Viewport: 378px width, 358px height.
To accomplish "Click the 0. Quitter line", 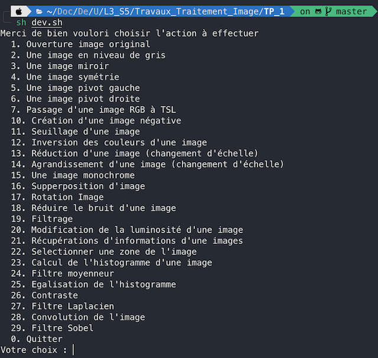I will [37, 339].
